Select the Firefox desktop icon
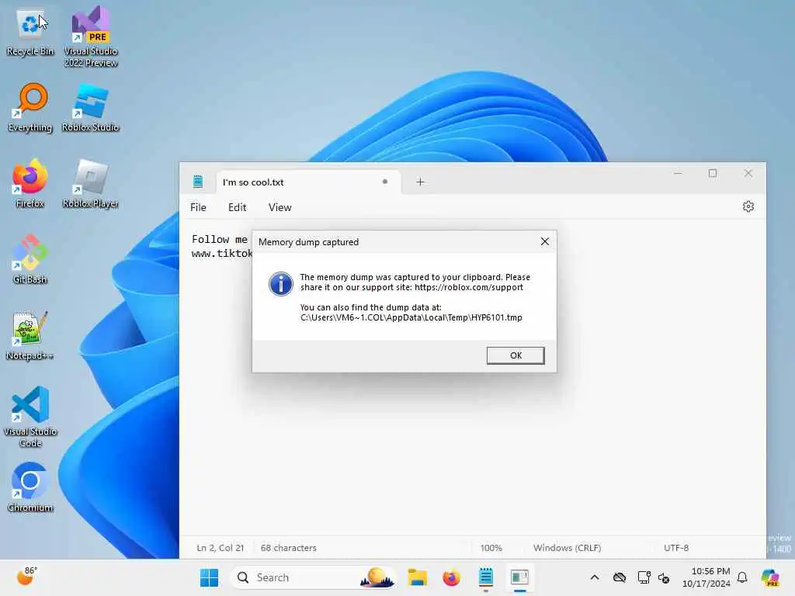The height and width of the screenshot is (596, 795). (x=30, y=183)
